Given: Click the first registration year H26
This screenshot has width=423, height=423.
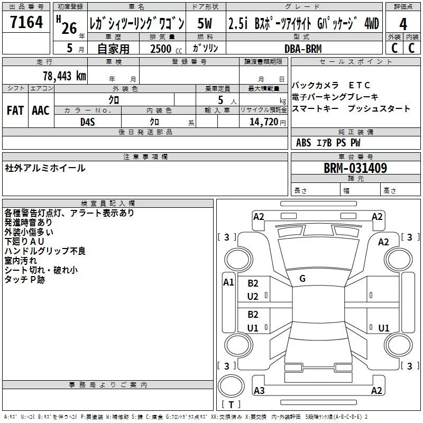Looking at the screenshot, I should point(67,25).
